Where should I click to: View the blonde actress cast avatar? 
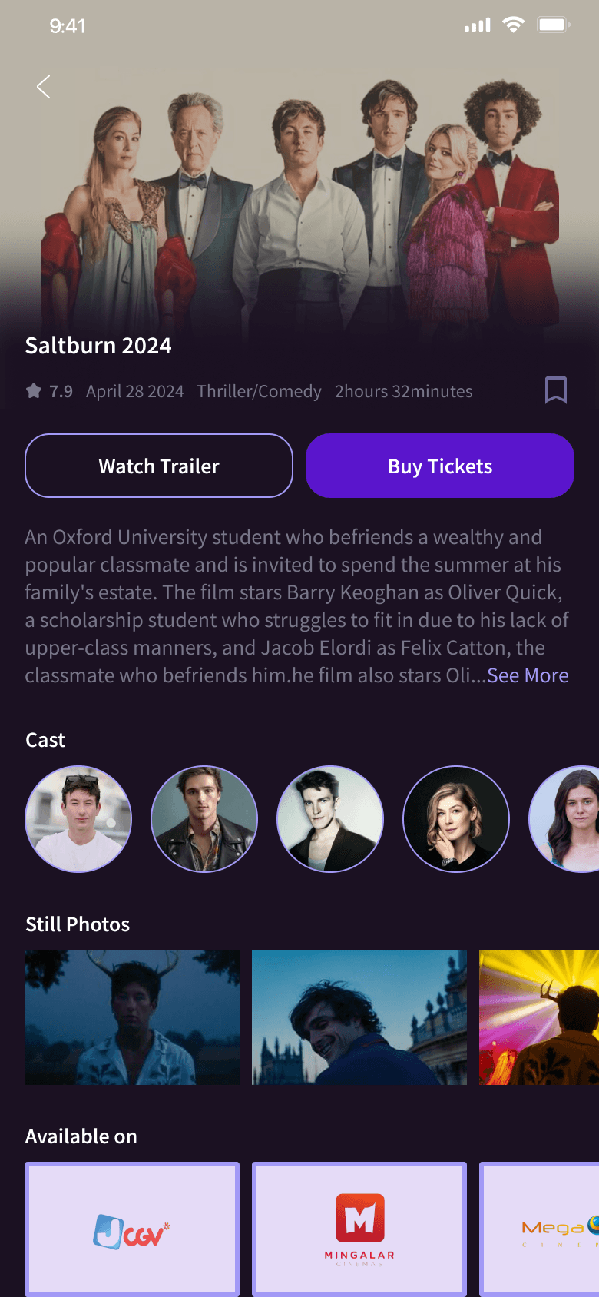click(456, 819)
